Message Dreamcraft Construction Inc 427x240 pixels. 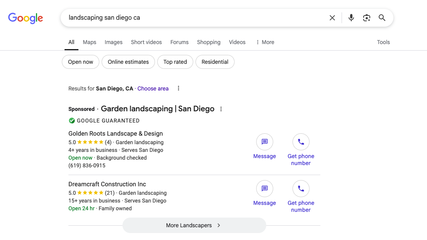coord(264,193)
